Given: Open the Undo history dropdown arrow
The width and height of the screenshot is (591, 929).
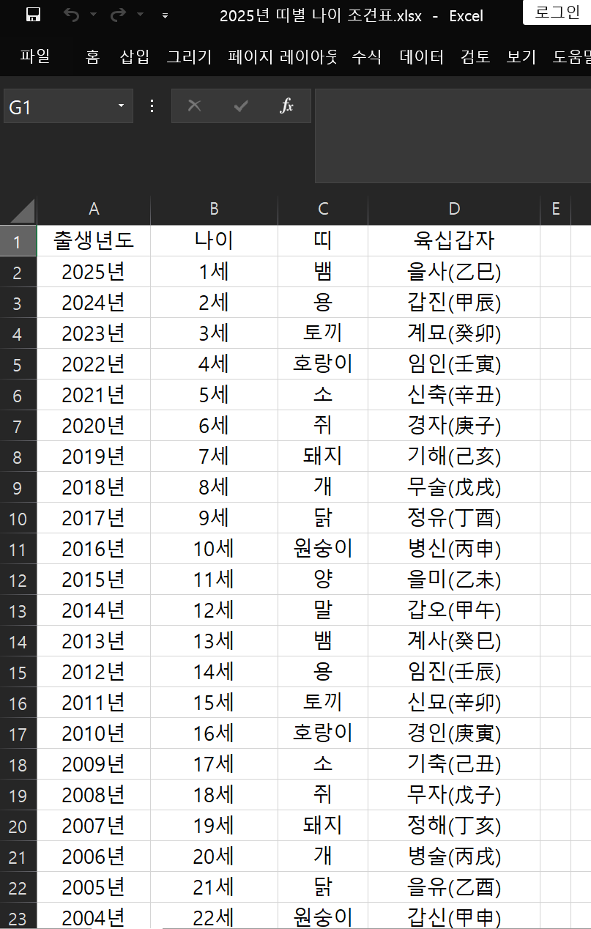Looking at the screenshot, I should point(93,15).
